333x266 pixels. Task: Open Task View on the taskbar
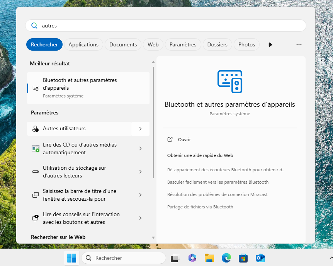click(x=175, y=258)
